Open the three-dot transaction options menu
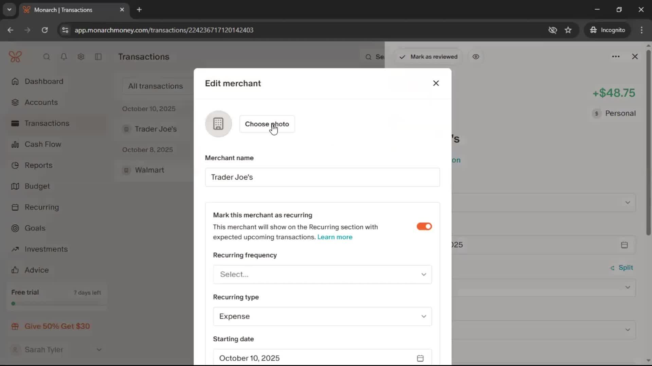Image resolution: width=652 pixels, height=366 pixels. [616, 57]
